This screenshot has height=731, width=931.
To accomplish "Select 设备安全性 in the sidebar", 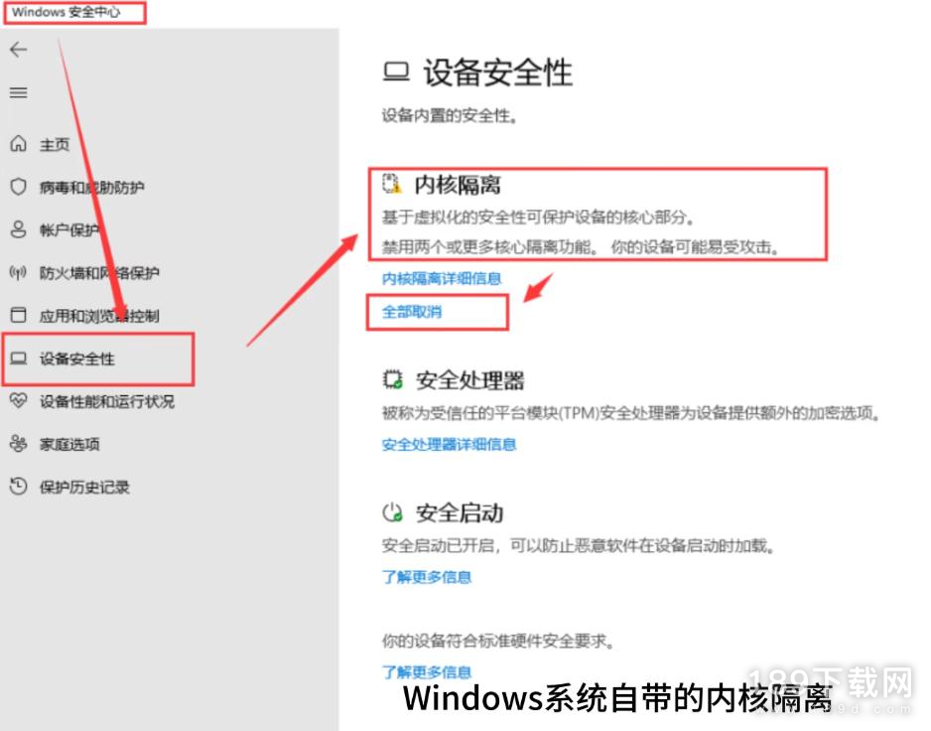I will [x=98, y=359].
